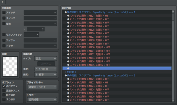177x105 pixels.
Task: Select the line #0034 先頭14 = OFF
Action: coord(117,61)
